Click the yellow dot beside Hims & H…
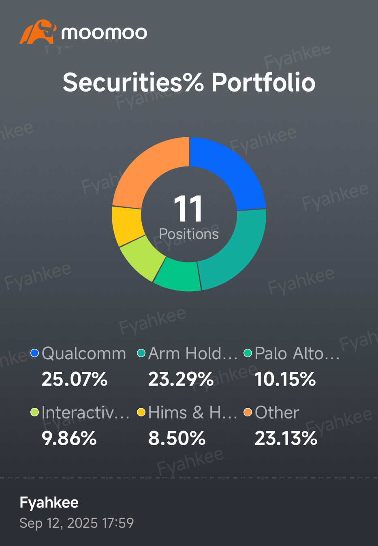378x546 pixels. pyautogui.click(x=141, y=412)
